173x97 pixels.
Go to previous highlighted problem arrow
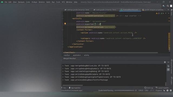point(166,13)
